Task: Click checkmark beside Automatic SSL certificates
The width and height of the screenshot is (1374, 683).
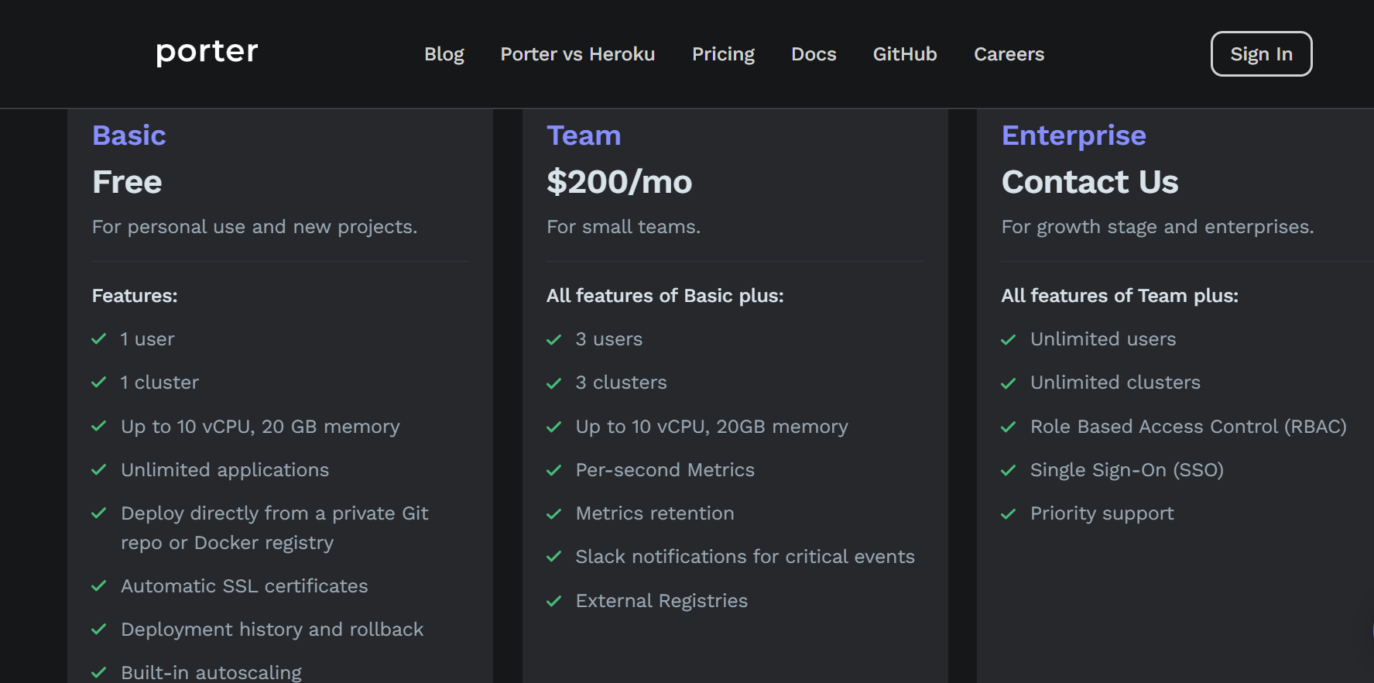Action: tap(99, 586)
